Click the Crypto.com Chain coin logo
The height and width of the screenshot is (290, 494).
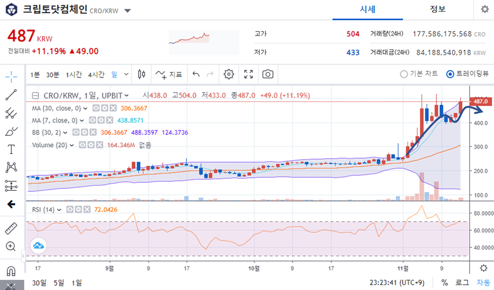[12, 10]
